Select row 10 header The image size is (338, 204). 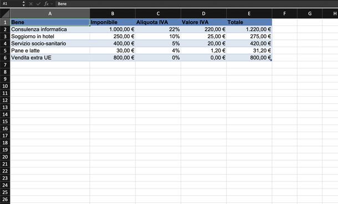5,86
